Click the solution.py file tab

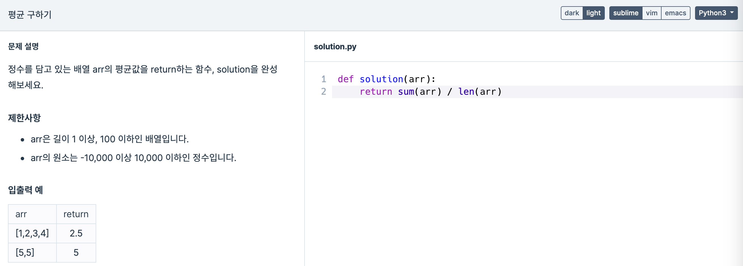[335, 47]
